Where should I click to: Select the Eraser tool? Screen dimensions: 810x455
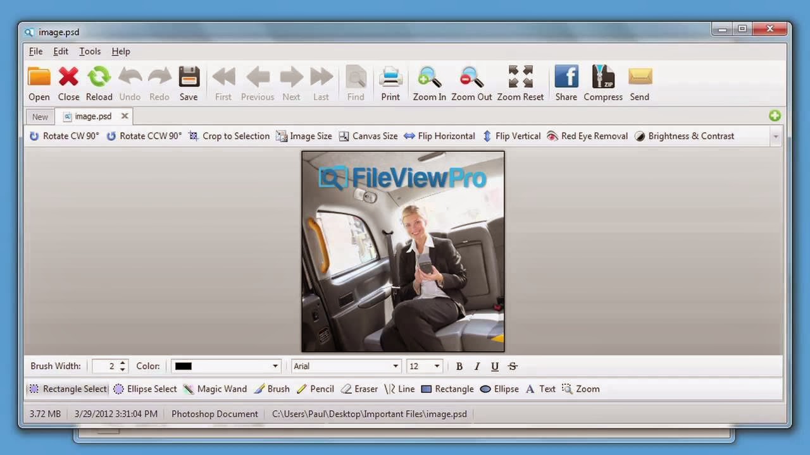[x=359, y=389]
